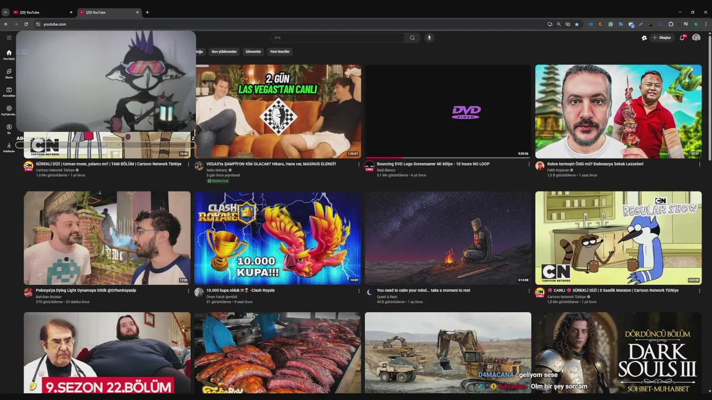The height and width of the screenshot is (400, 712).
Task: Open İndirilenler in the sidebar
Action: click(x=9, y=147)
